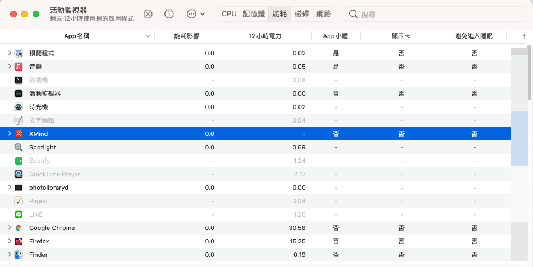Image resolution: width=533 pixels, height=267 pixels.
Task: Click the 活動監視器 app icon in list
Action: 19,93
